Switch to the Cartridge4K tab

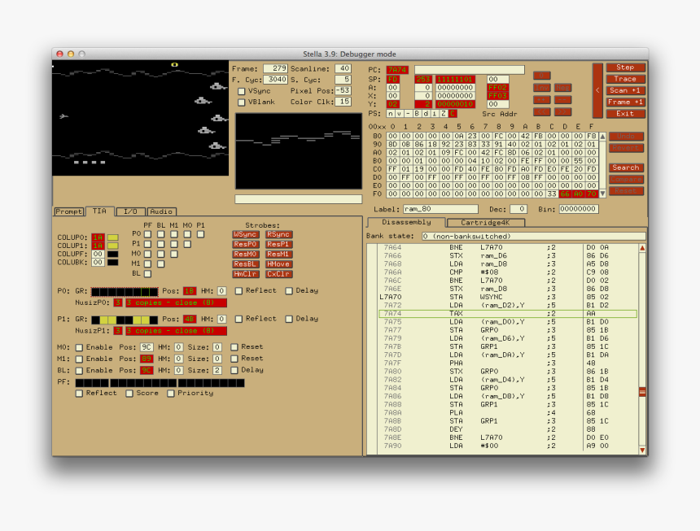[485, 223]
